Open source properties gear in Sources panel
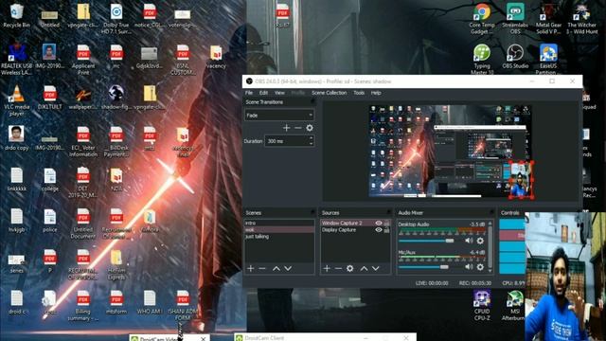 [349, 268]
